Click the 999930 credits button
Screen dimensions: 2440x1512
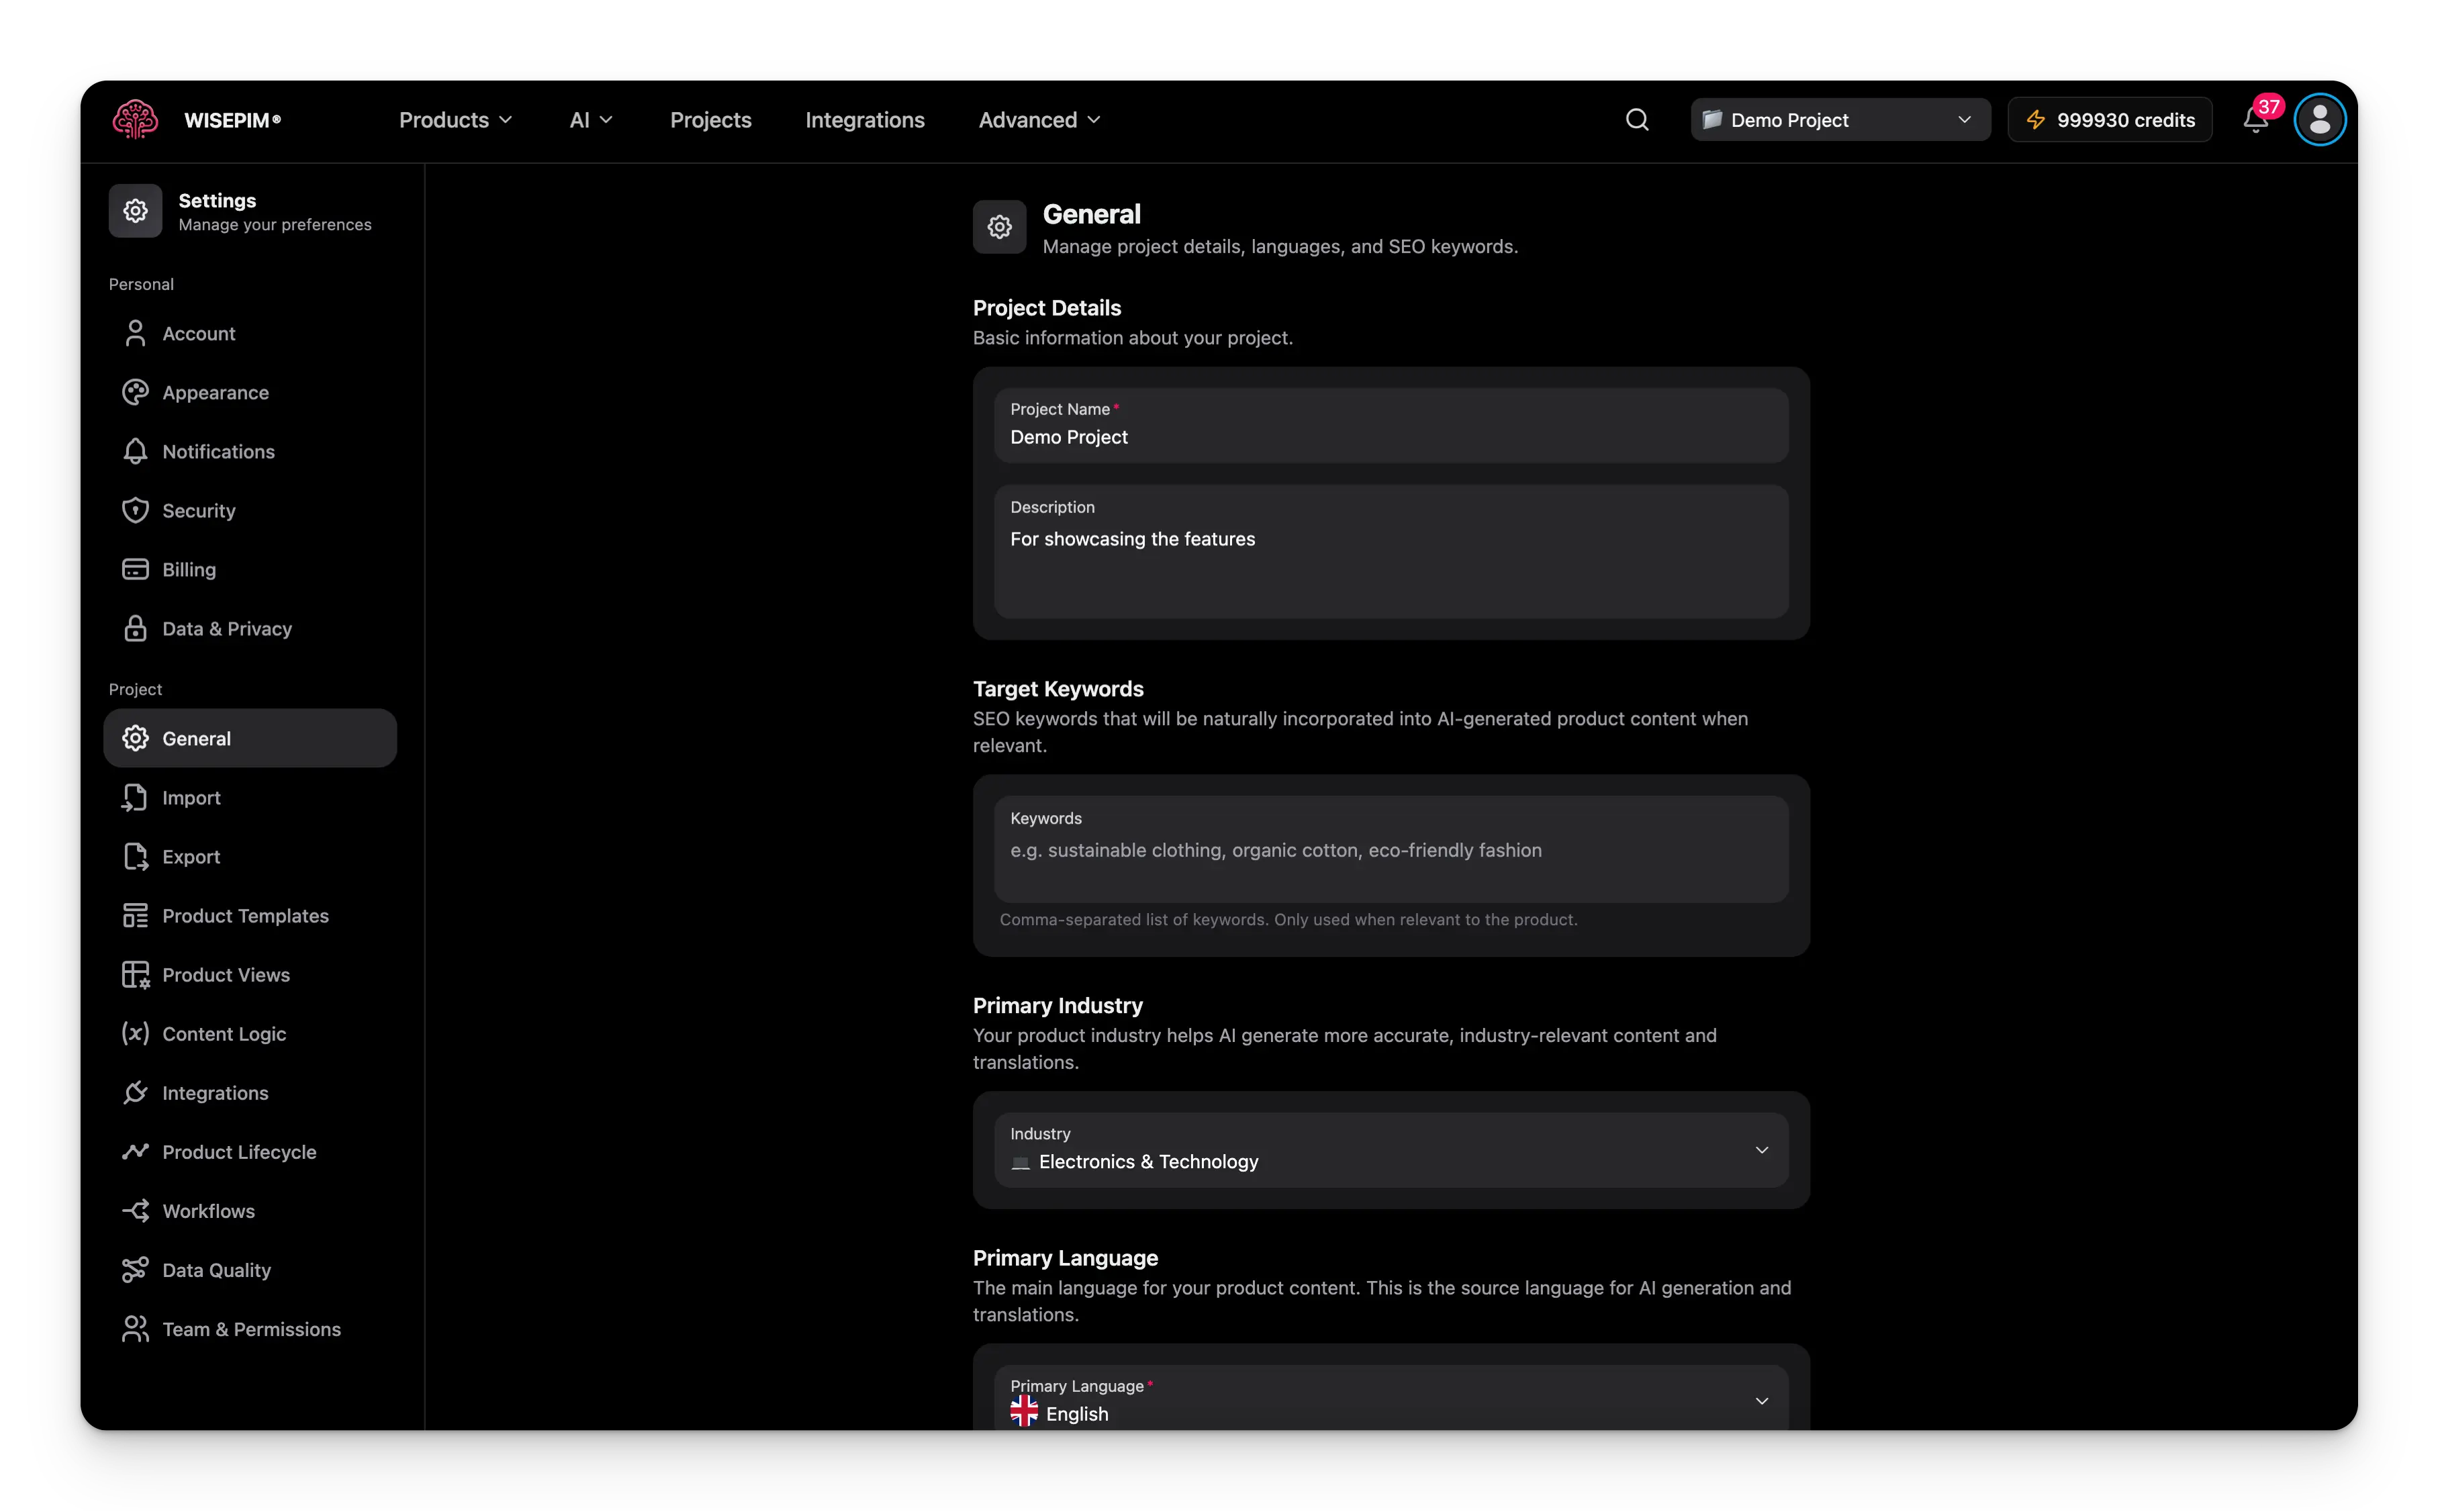click(x=2109, y=119)
